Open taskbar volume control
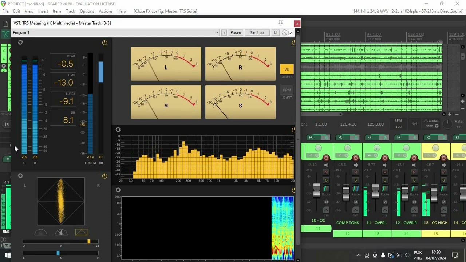This screenshot has height=262, width=466. click(407, 255)
